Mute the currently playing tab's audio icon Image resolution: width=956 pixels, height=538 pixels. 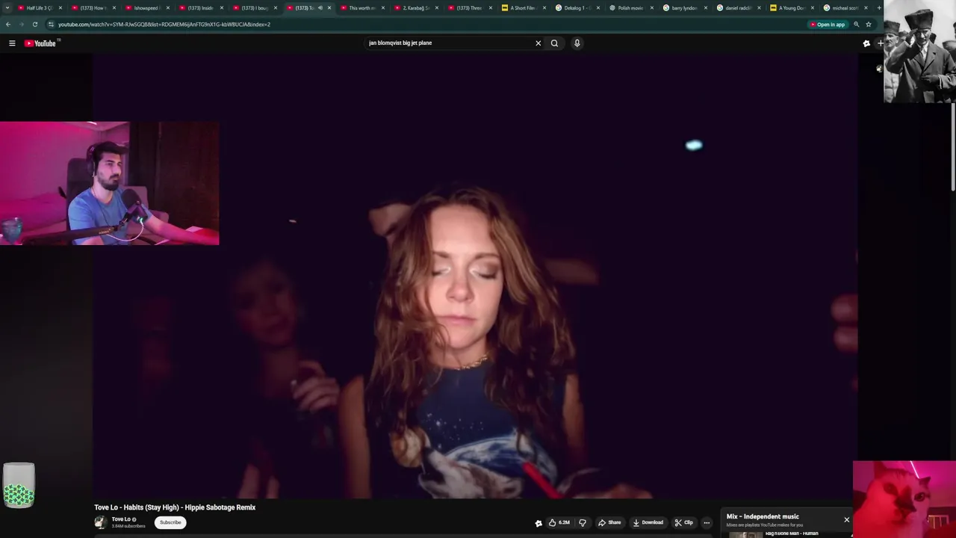coord(320,8)
